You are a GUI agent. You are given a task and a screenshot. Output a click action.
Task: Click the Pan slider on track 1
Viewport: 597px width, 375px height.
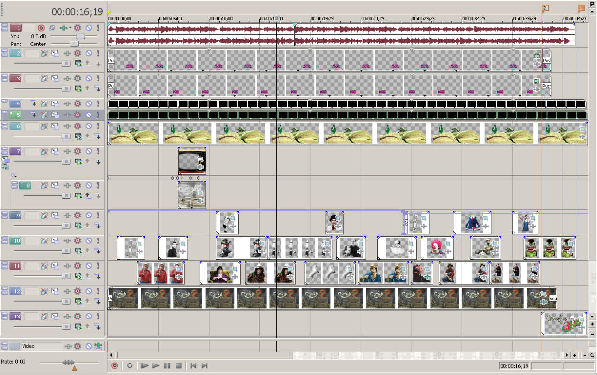74,44
